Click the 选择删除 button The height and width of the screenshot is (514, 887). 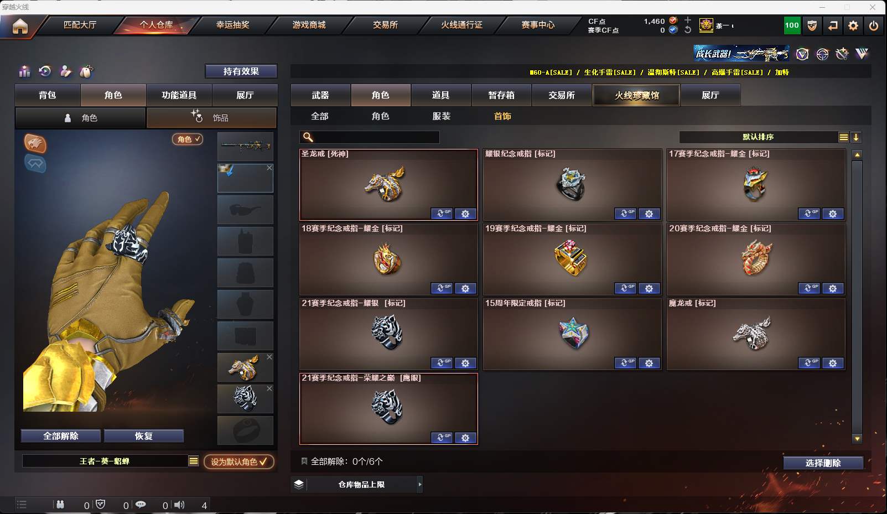823,463
